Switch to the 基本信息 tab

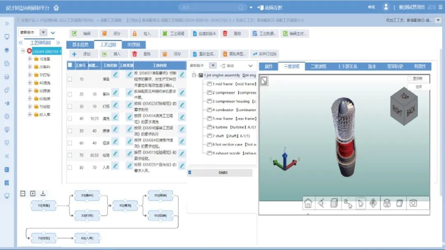[x=80, y=45]
